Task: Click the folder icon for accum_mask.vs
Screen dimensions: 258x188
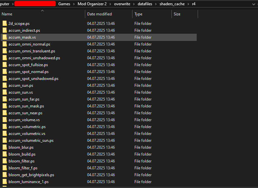Action: click(x=5, y=37)
